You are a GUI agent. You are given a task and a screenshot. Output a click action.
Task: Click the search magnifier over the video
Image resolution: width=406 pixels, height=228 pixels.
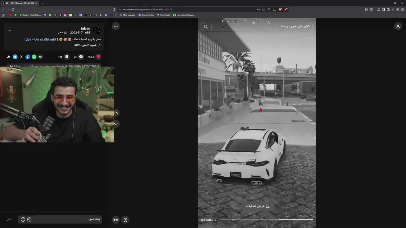point(206,27)
